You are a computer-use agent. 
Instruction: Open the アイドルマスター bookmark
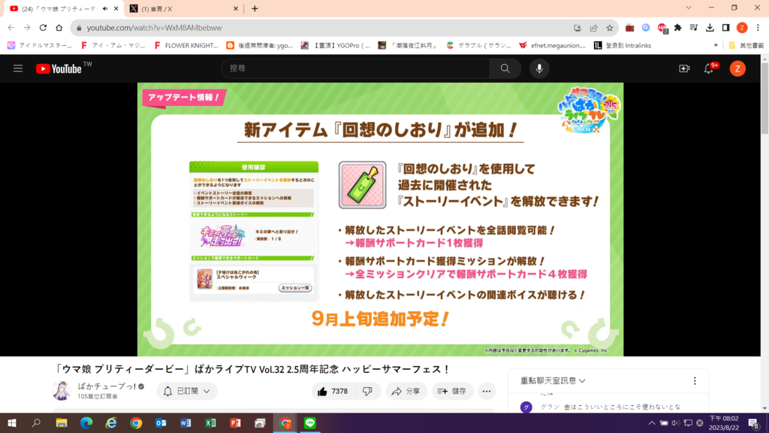[39, 46]
